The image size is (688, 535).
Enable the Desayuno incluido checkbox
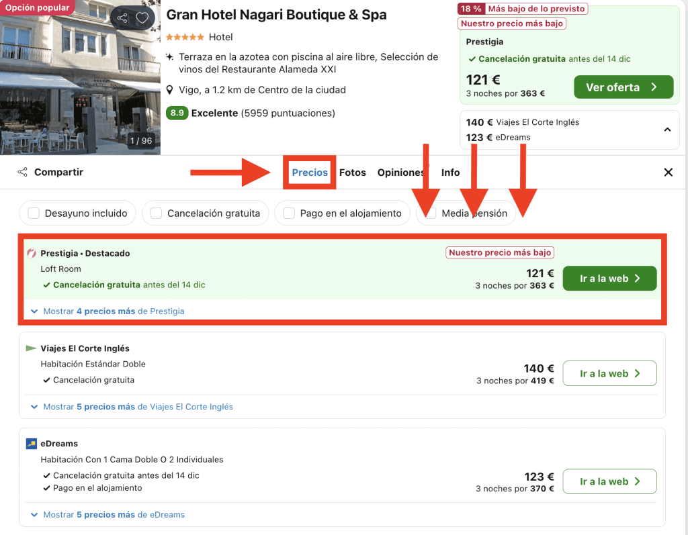coord(34,213)
